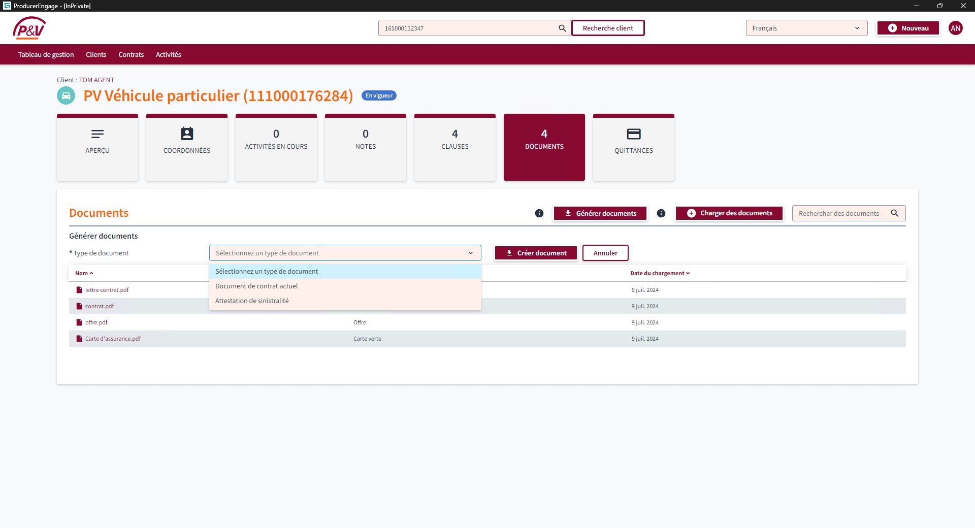Switch to the Aperçu tab
This screenshot has height=528, width=975.
[97, 147]
